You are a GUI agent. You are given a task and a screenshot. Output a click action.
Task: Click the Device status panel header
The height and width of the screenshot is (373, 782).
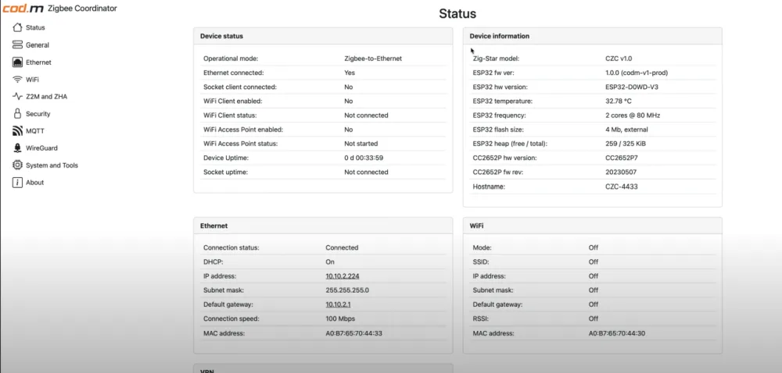[222, 36]
